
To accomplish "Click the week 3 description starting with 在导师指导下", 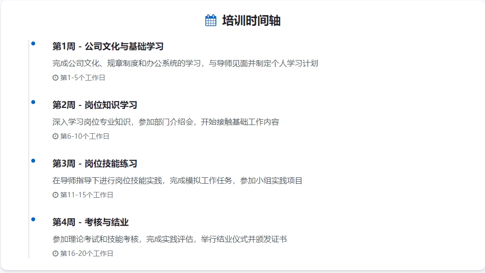I will click(x=177, y=181).
